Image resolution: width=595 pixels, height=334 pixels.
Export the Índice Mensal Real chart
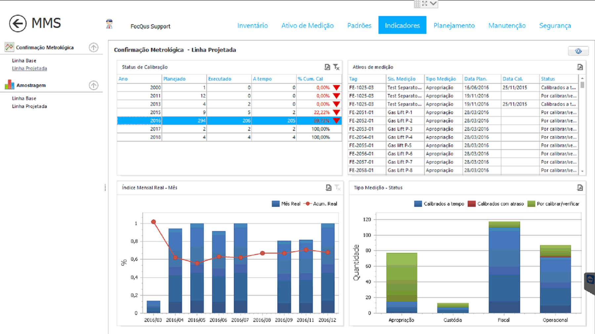tap(328, 187)
